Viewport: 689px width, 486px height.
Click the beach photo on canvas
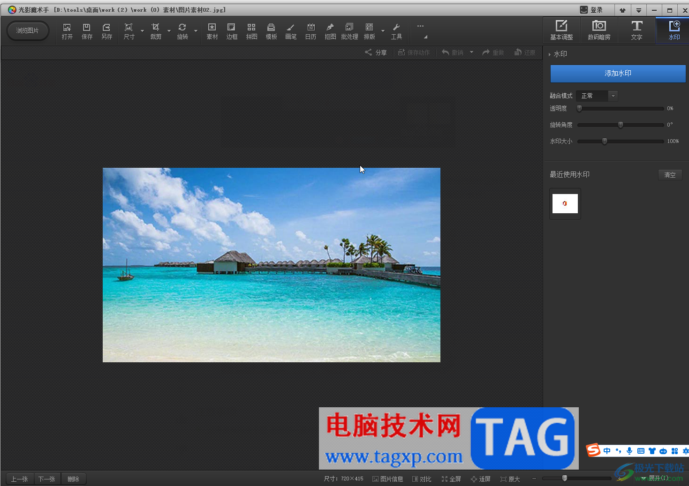(272, 265)
